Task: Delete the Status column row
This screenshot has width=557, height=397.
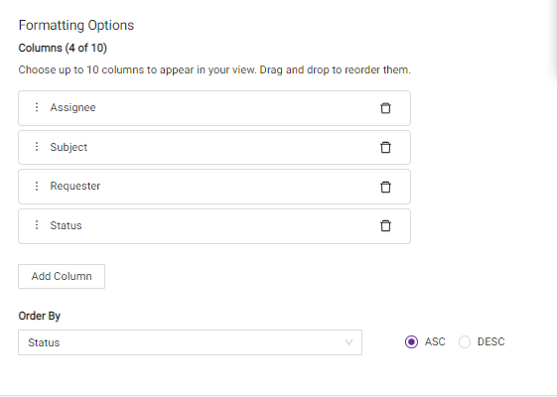Action: [385, 226]
